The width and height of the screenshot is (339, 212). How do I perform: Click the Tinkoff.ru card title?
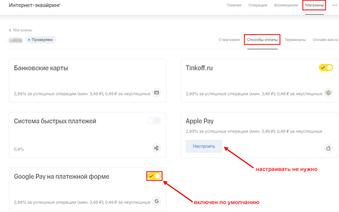[x=199, y=68]
